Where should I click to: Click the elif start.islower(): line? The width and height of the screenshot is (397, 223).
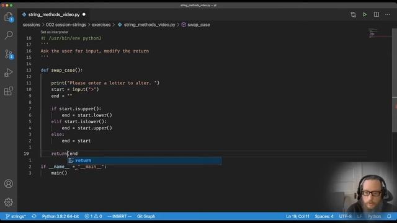tap(79, 121)
